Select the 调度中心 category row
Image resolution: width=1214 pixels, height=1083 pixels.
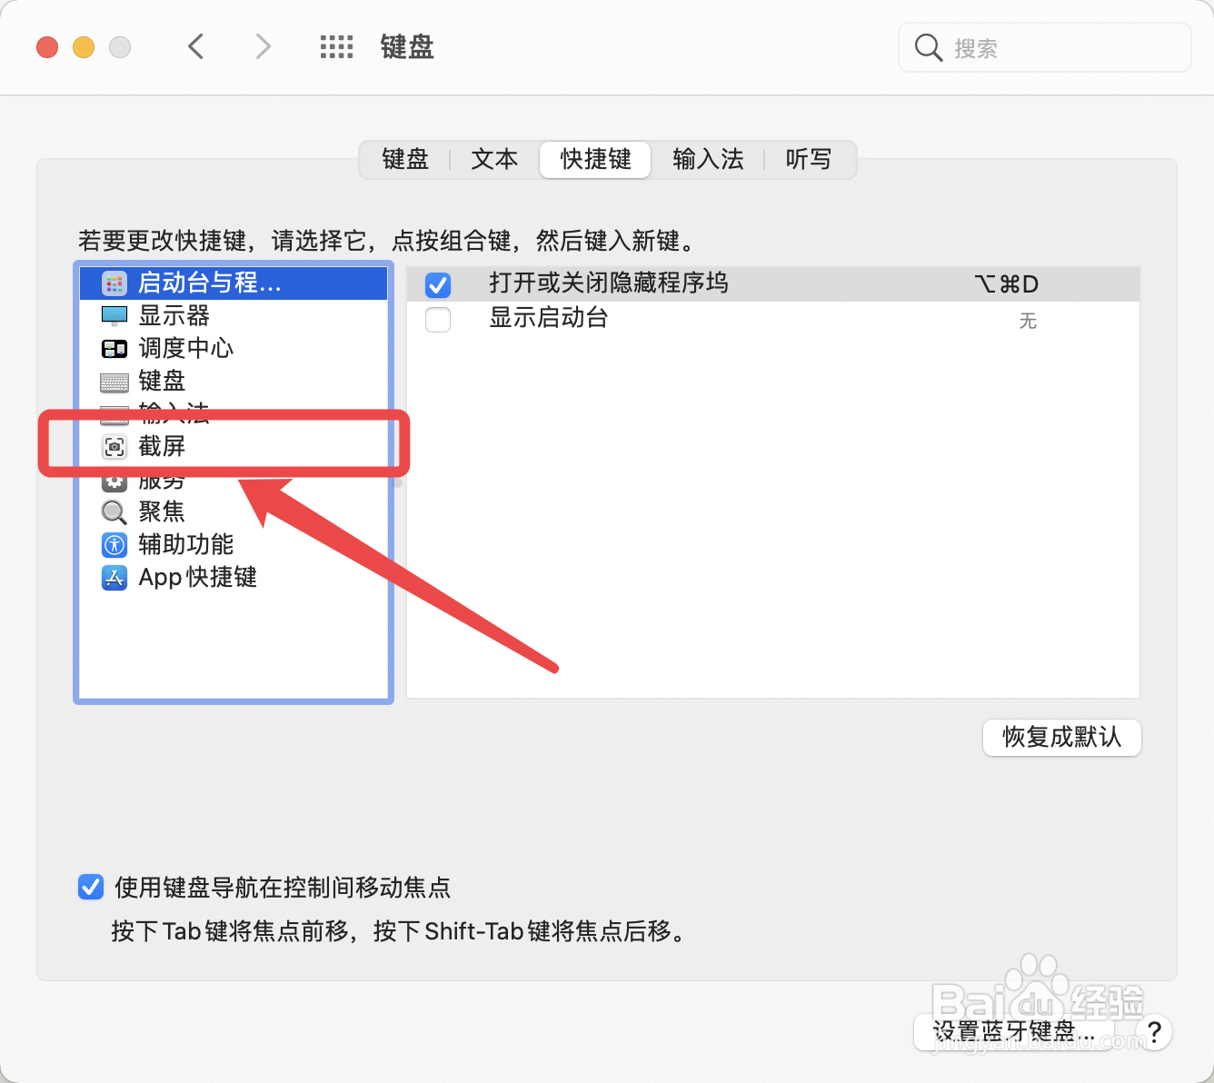(x=234, y=349)
